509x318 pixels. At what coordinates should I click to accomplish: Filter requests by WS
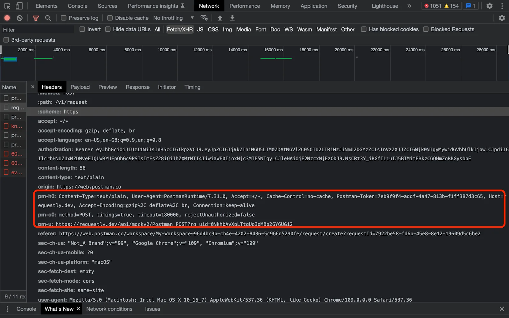289,30
